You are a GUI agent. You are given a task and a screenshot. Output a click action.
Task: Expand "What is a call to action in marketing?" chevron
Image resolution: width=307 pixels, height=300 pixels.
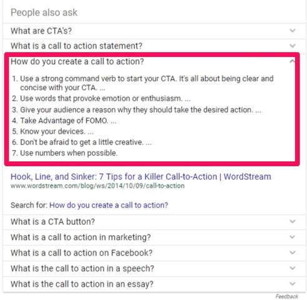click(293, 237)
